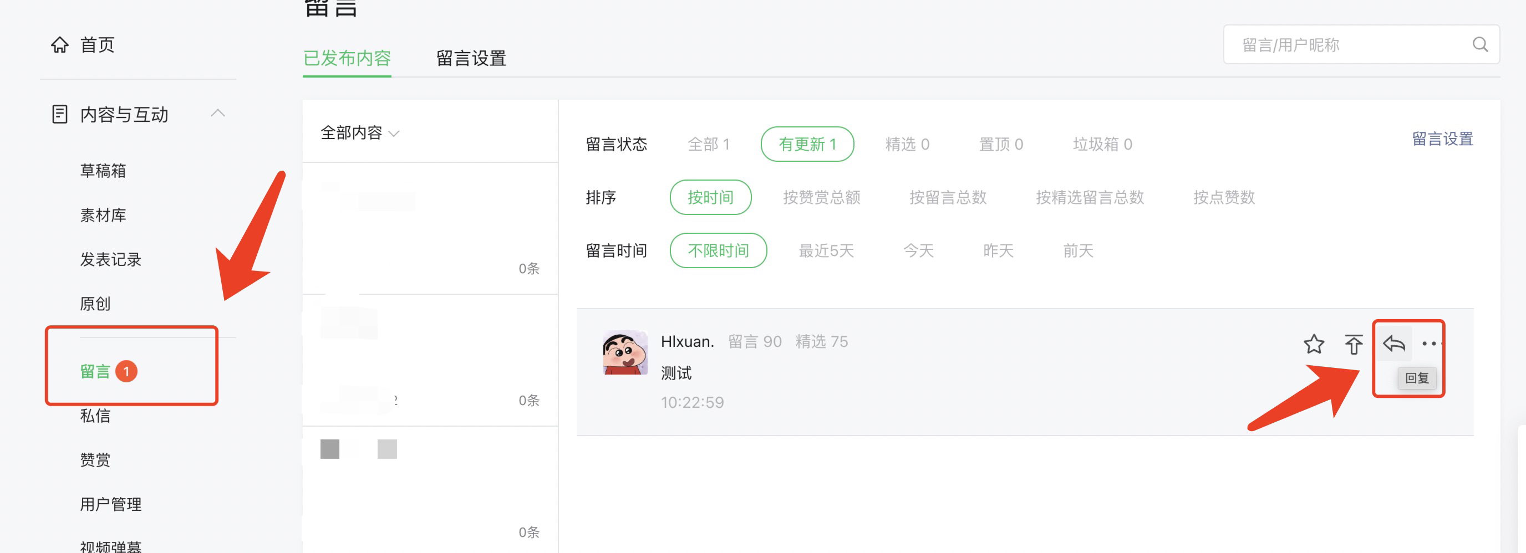Image resolution: width=1526 pixels, height=553 pixels.
Task: Collapse the 内容与互动 section chevron
Action: click(x=217, y=113)
